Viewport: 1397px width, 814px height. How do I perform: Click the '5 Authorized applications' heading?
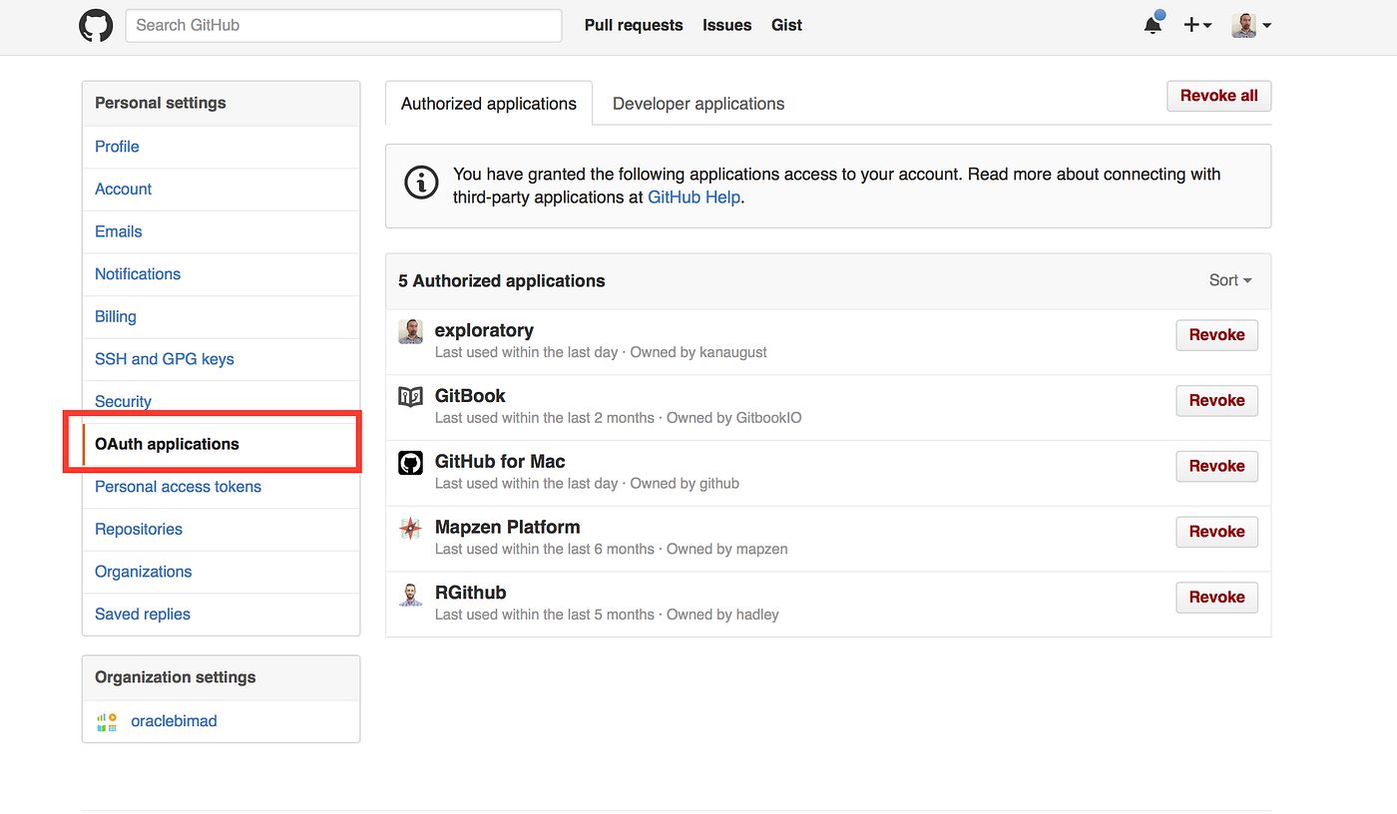coord(502,281)
